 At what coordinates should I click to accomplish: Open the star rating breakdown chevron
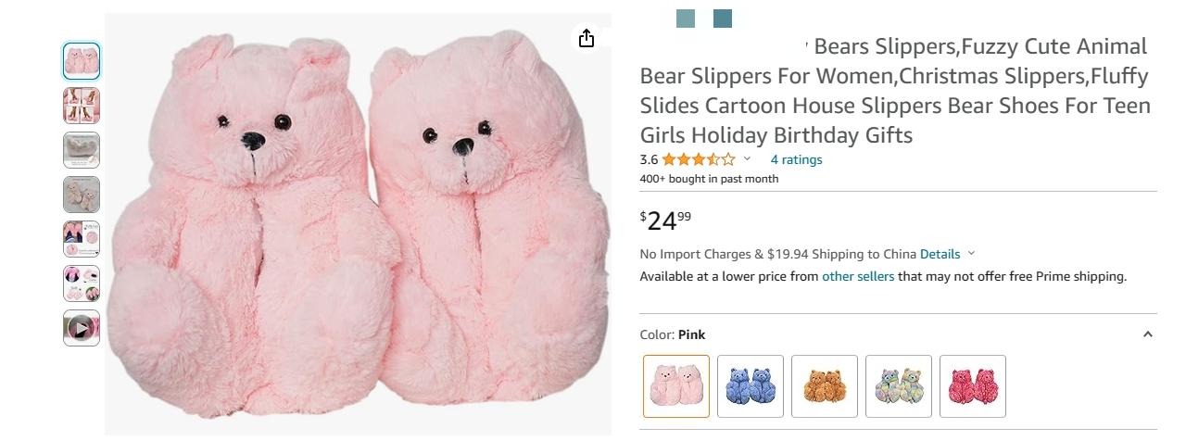pyautogui.click(x=747, y=159)
